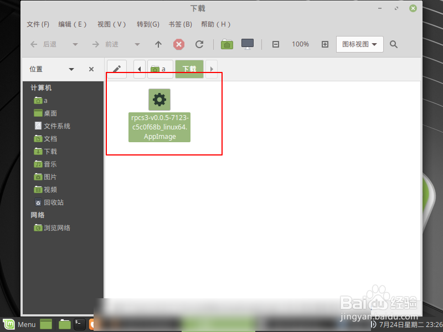This screenshot has width=443, height=332.
Task: Open 图片 in the sidebar
Action: [45, 177]
